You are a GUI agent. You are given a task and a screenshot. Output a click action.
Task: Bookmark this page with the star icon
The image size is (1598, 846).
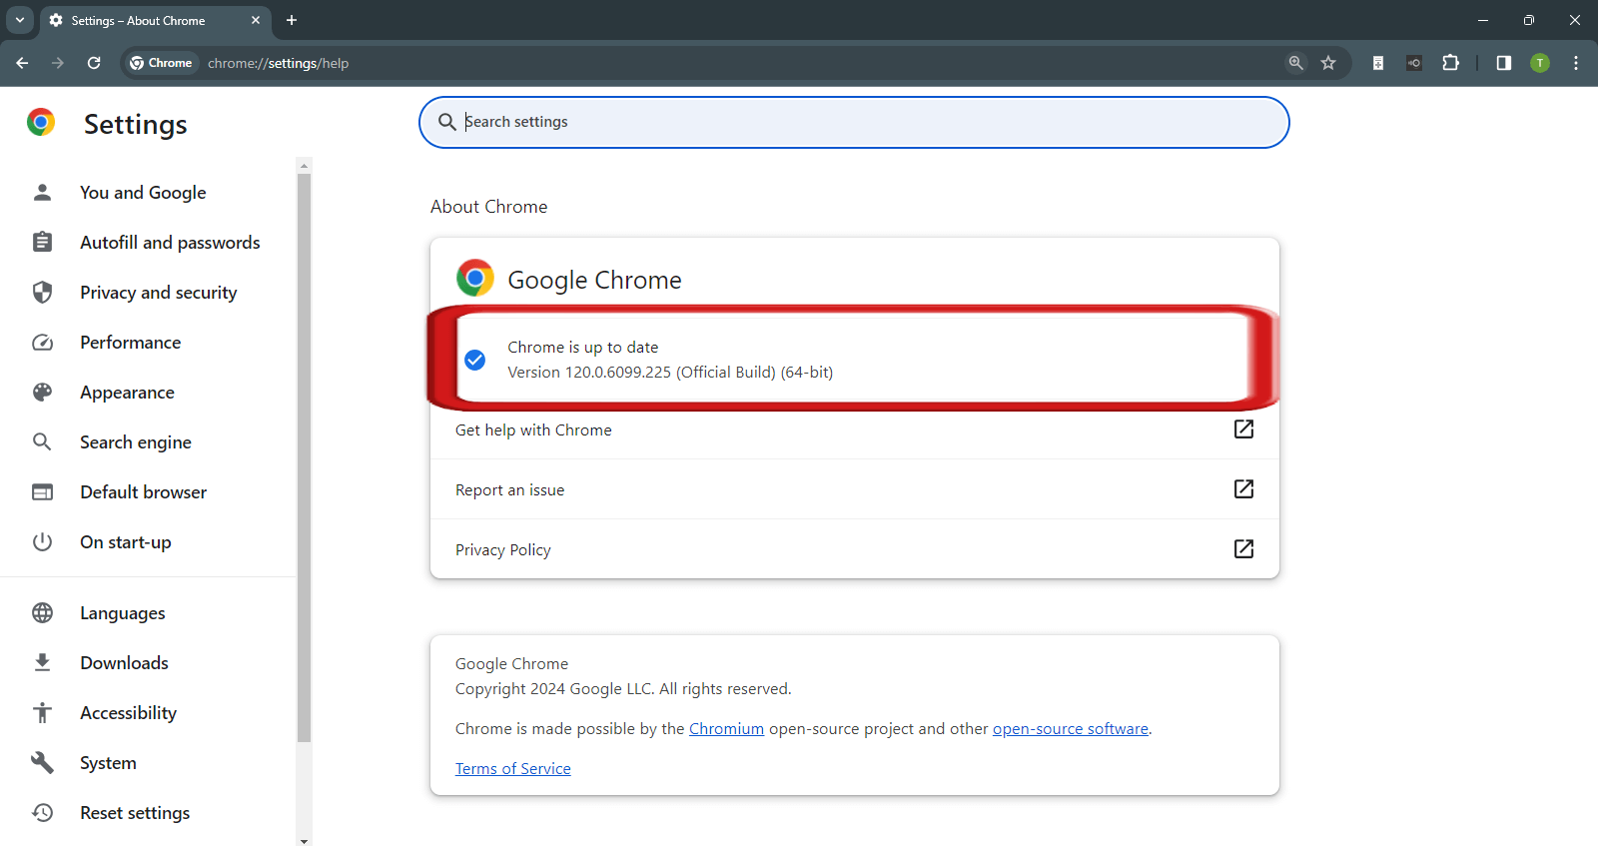point(1328,63)
